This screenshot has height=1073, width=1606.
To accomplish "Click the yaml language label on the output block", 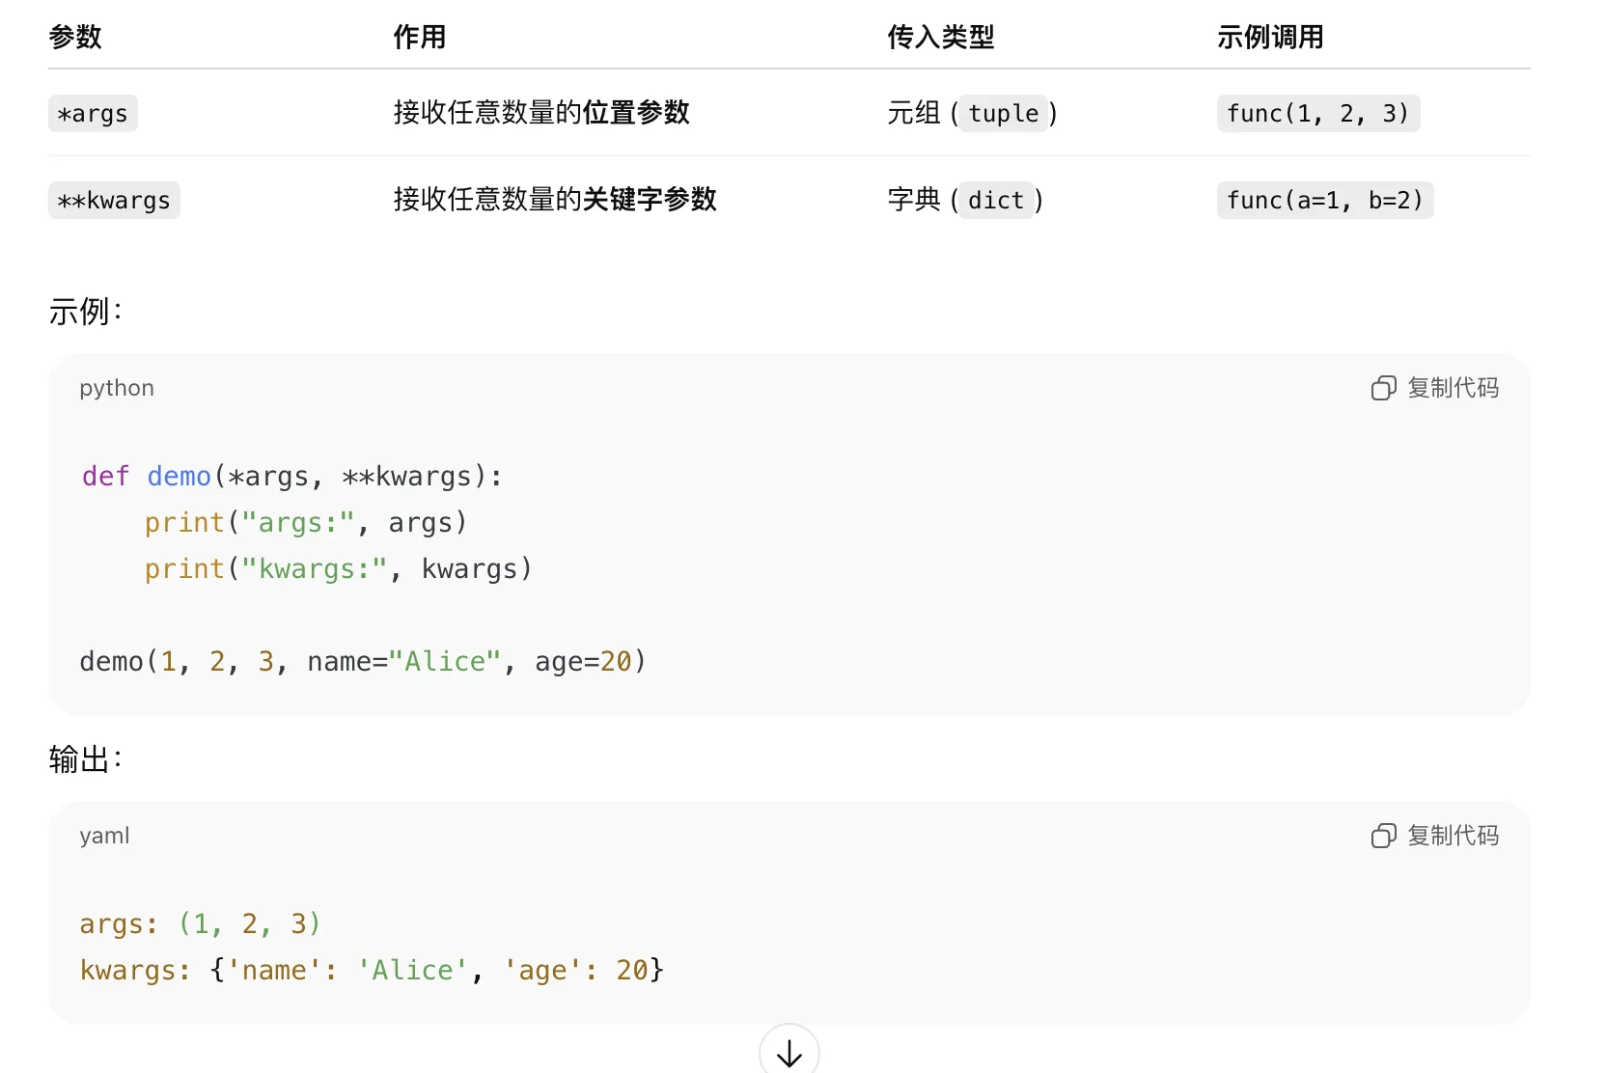I will pyautogui.click(x=104, y=836).
